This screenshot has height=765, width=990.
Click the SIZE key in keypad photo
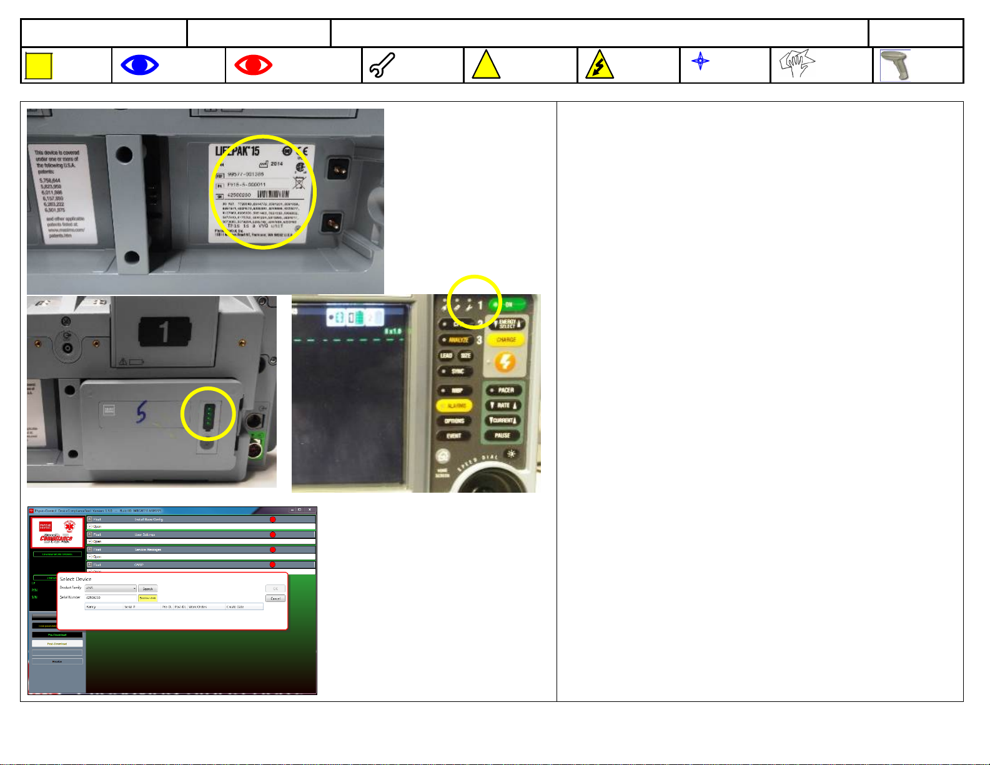coord(466,356)
